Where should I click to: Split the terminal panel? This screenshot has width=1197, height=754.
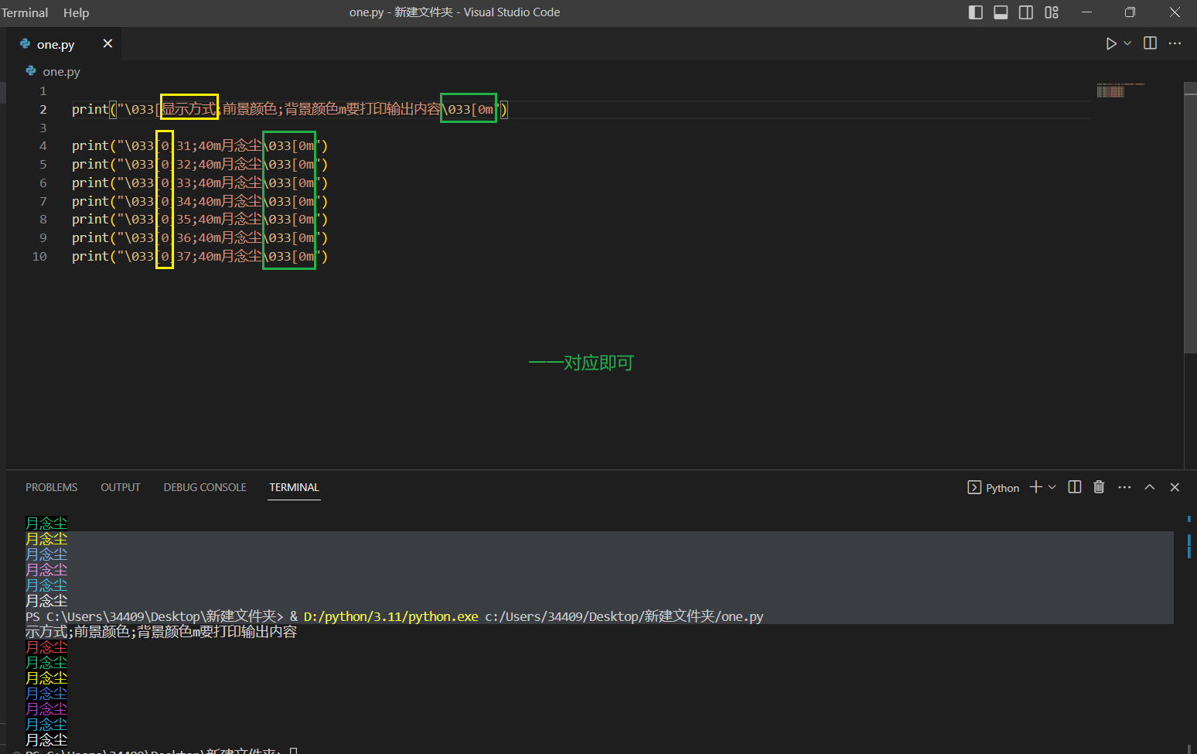1074,487
